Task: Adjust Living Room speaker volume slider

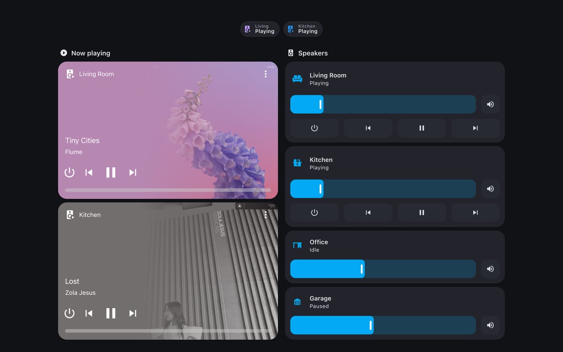Action: pos(383,104)
